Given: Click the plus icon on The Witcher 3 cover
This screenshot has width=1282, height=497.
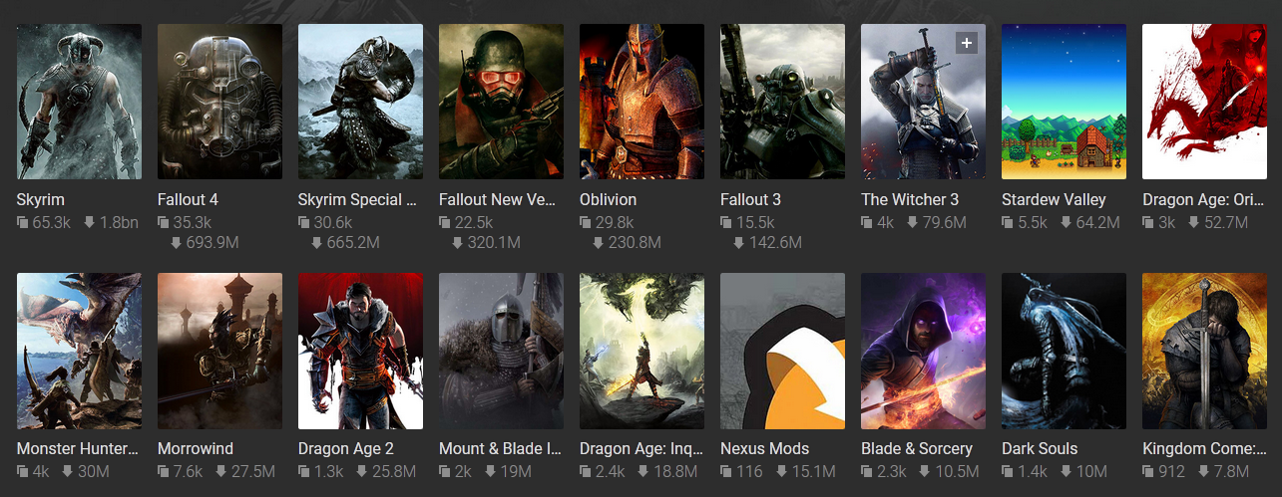Looking at the screenshot, I should [x=966, y=43].
